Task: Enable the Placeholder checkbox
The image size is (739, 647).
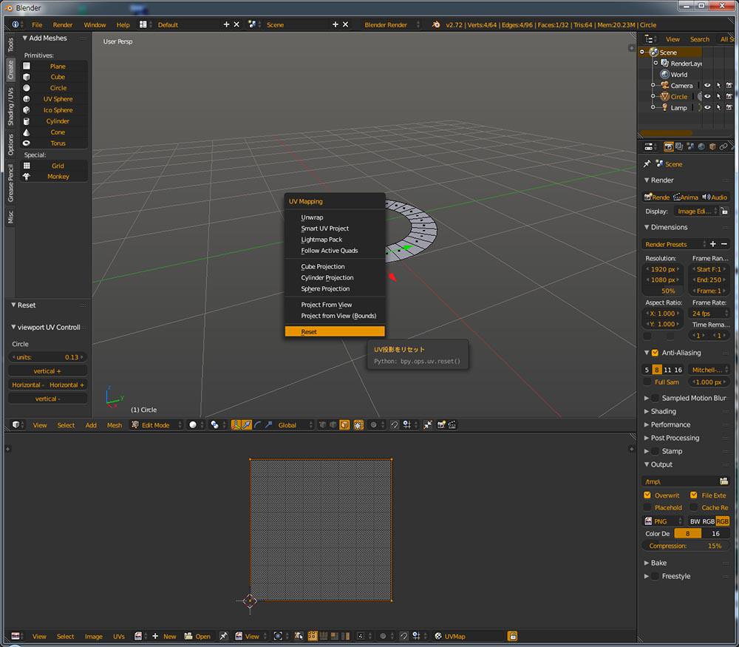Action: point(647,507)
